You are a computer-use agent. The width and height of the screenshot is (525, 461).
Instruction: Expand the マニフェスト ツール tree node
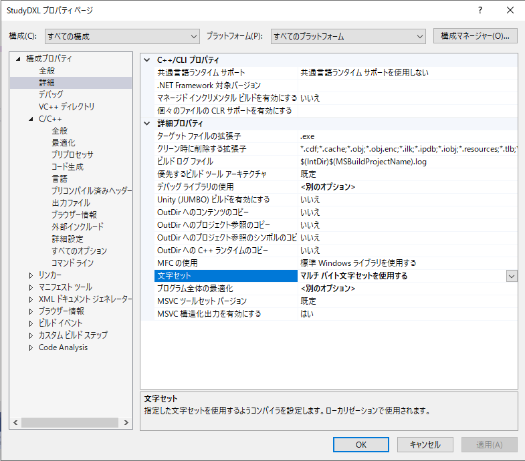31,287
